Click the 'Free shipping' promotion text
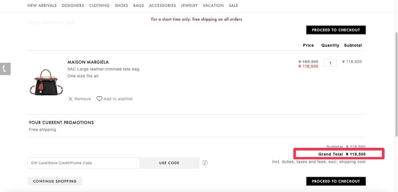Screen dimensions: 398x192 click(x=42, y=130)
